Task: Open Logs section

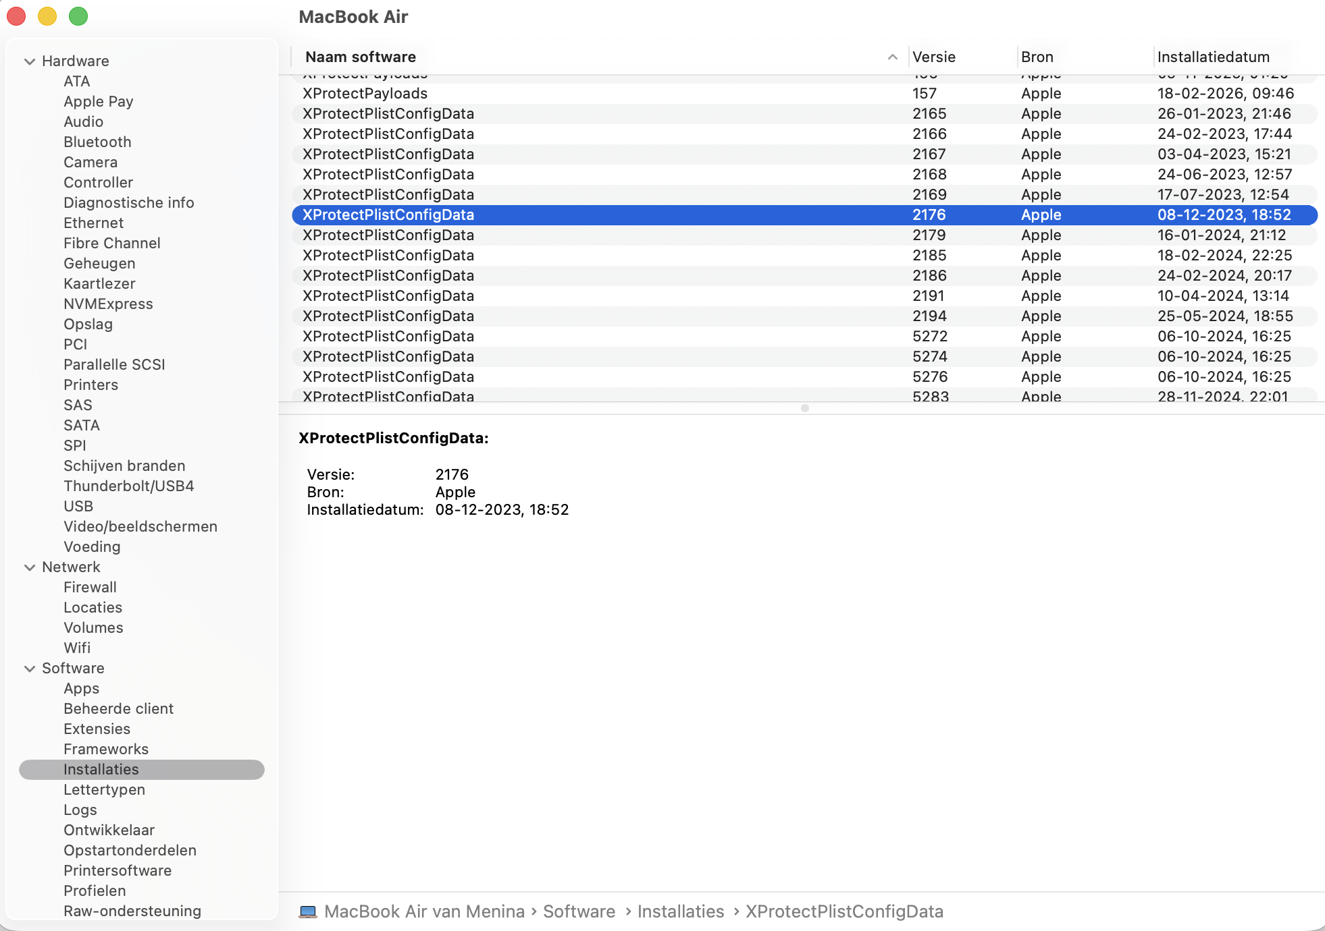Action: (80, 810)
